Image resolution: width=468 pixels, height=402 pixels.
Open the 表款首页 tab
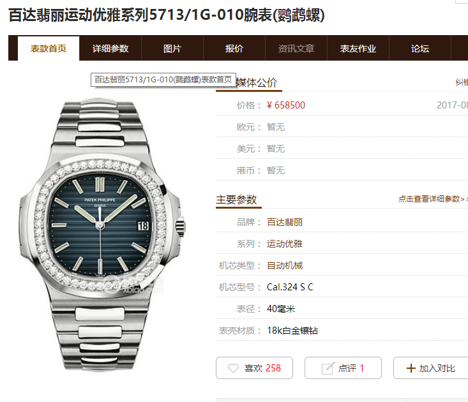(49, 48)
